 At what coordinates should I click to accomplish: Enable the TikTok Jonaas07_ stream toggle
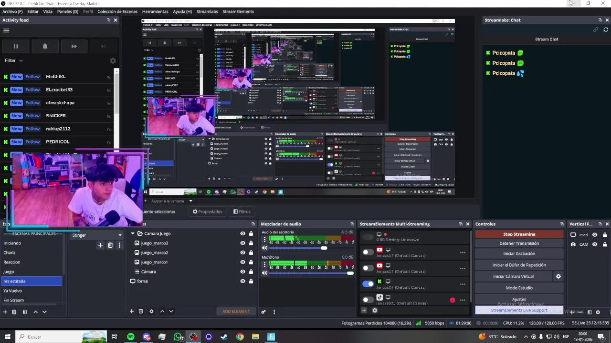click(368, 300)
